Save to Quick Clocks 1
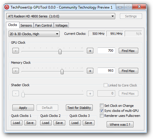The height and width of the screenshot is (139, 153). pyautogui.click(x=30, y=123)
